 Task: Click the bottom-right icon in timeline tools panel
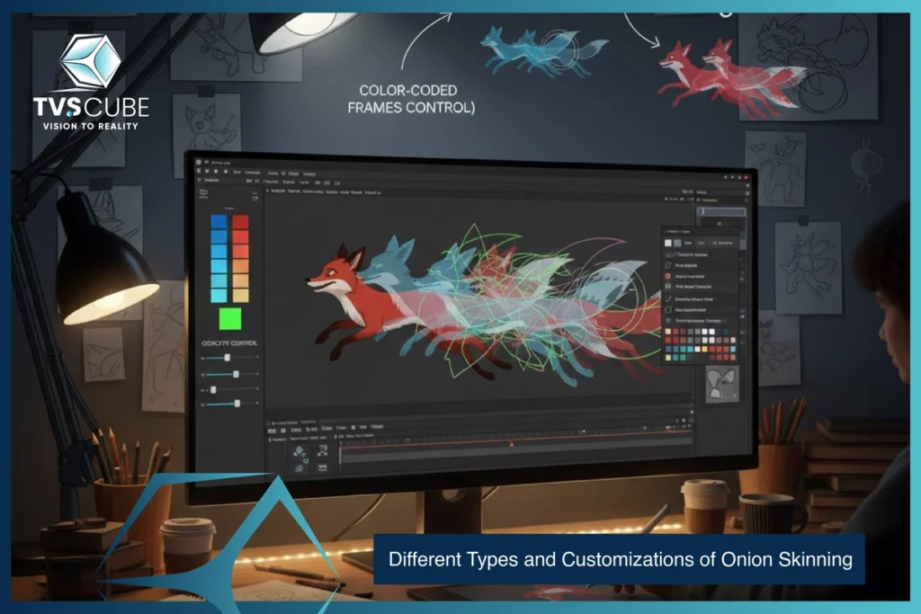321,468
